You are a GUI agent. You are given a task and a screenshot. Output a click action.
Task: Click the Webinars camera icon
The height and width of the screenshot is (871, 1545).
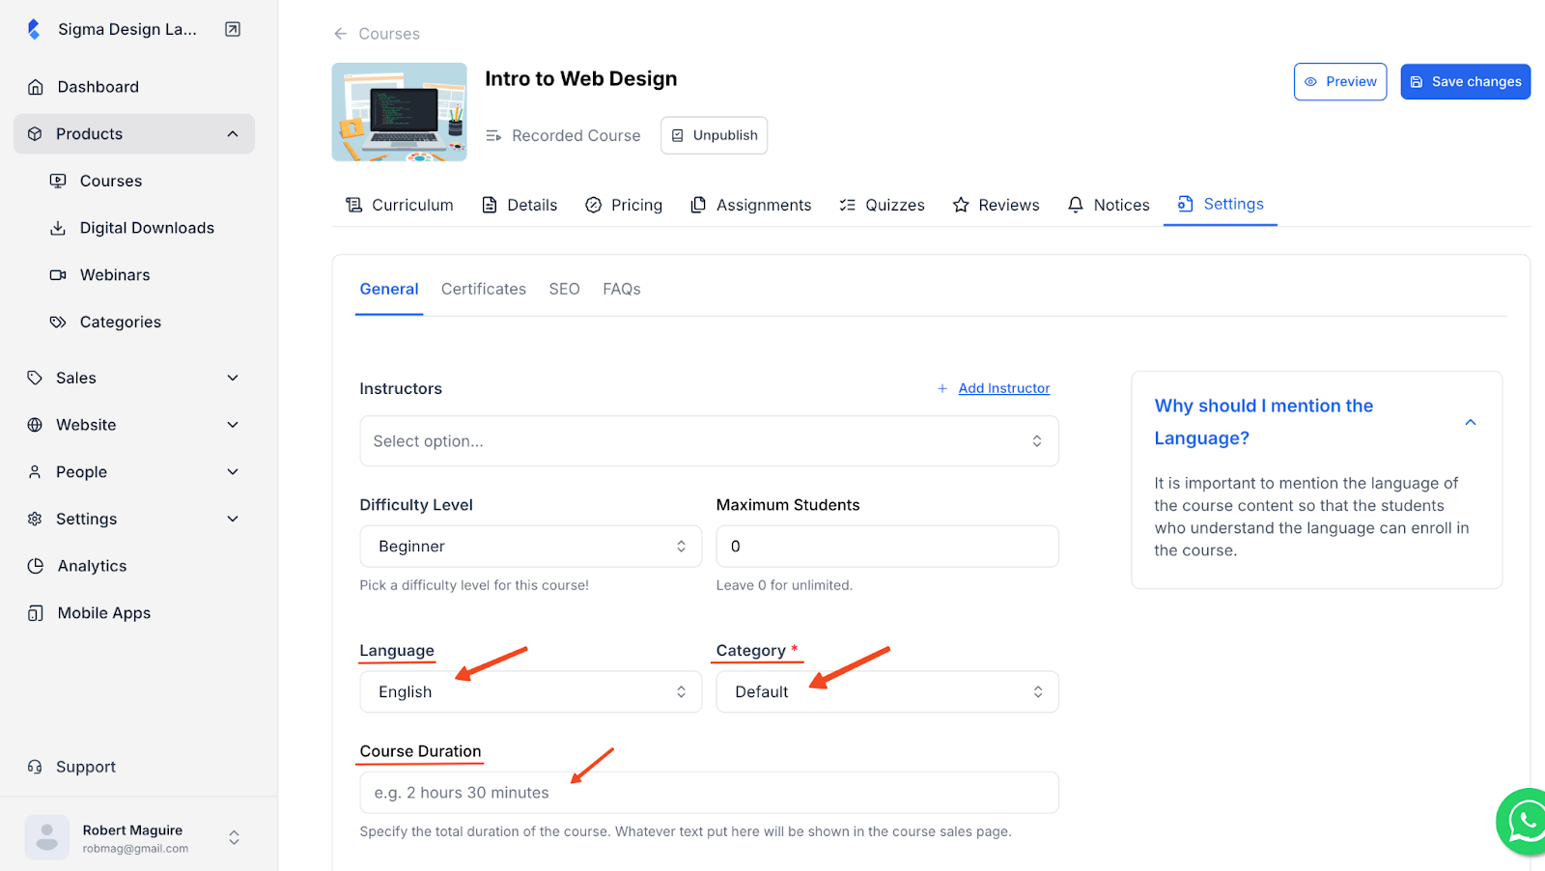click(58, 275)
